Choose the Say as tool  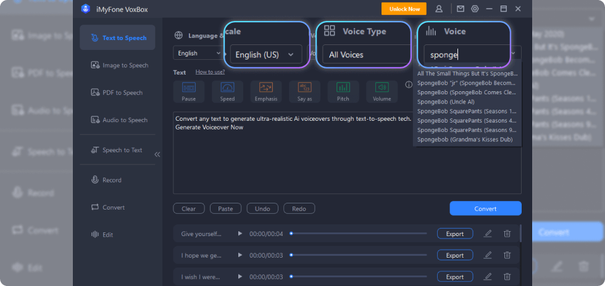click(x=304, y=92)
